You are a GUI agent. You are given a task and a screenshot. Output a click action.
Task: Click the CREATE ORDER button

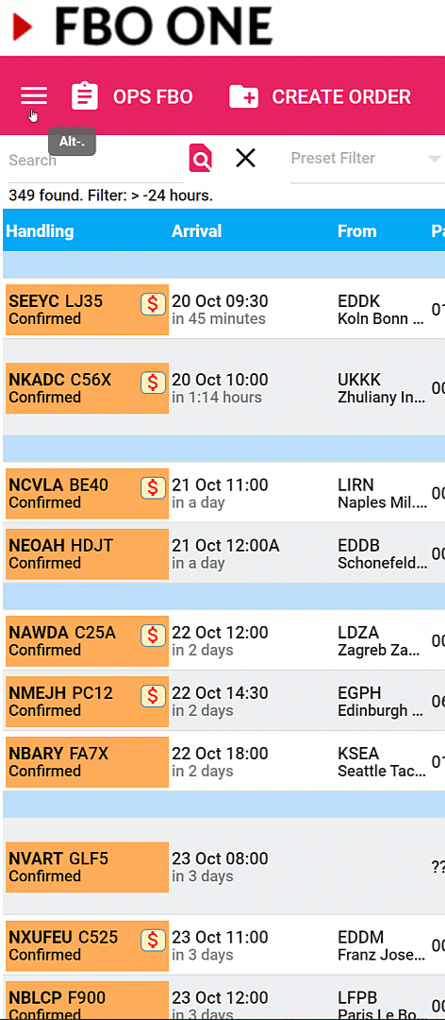tap(321, 96)
